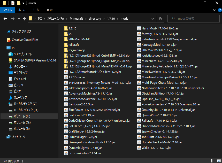222x163 pixels.
Task: Select Flans Mod-1.7.10-4.10.0.jar file icon
Action: 139,28
